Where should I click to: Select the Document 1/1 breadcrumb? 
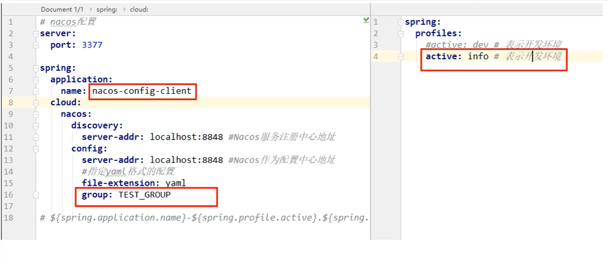point(62,9)
